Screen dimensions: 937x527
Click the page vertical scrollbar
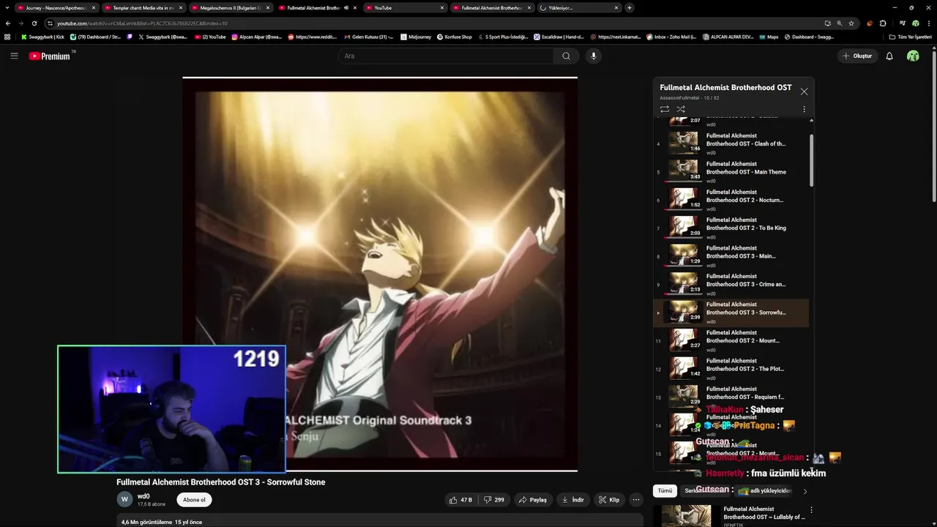(933, 124)
